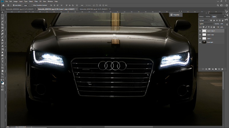Select the Rectangular Marquee tool

(x=2, y=15)
